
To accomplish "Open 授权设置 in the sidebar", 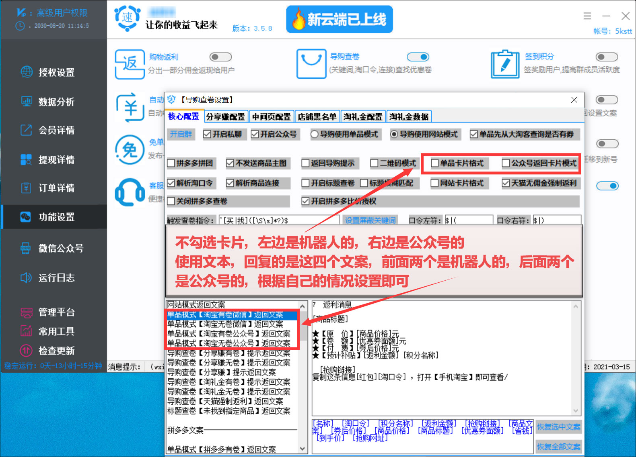I will pyautogui.click(x=48, y=72).
